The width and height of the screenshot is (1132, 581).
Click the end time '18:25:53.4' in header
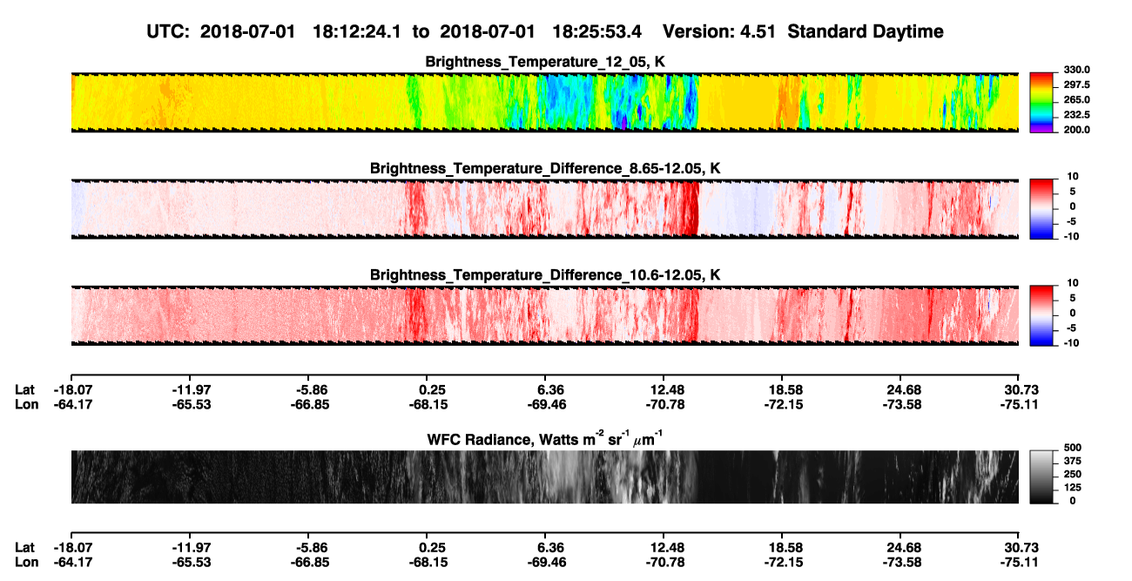click(x=597, y=32)
